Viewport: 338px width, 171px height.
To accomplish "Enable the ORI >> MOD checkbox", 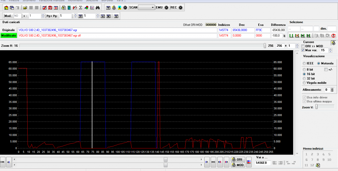I will 303,46.
